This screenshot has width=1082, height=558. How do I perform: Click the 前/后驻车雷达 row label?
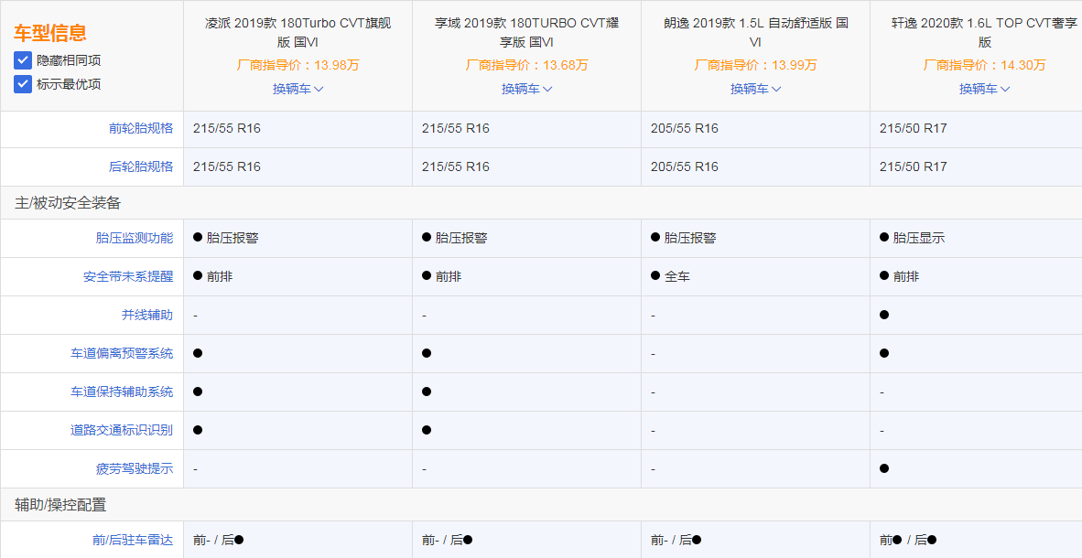point(133,540)
